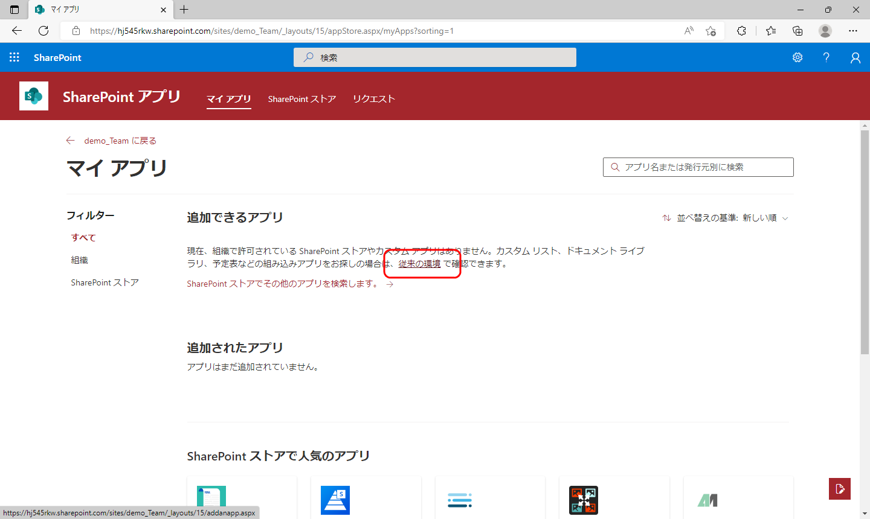Click the browser back arrow
The height and width of the screenshot is (519, 870).
point(17,31)
